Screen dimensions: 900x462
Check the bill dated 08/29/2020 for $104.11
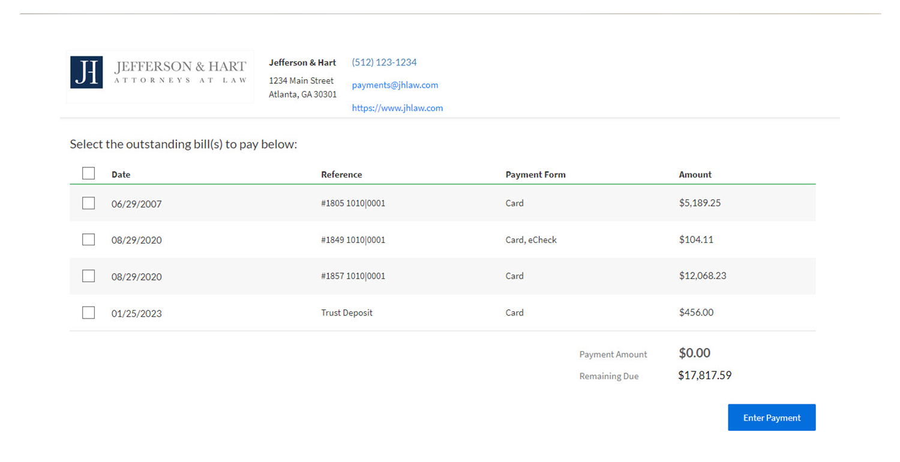click(x=88, y=239)
